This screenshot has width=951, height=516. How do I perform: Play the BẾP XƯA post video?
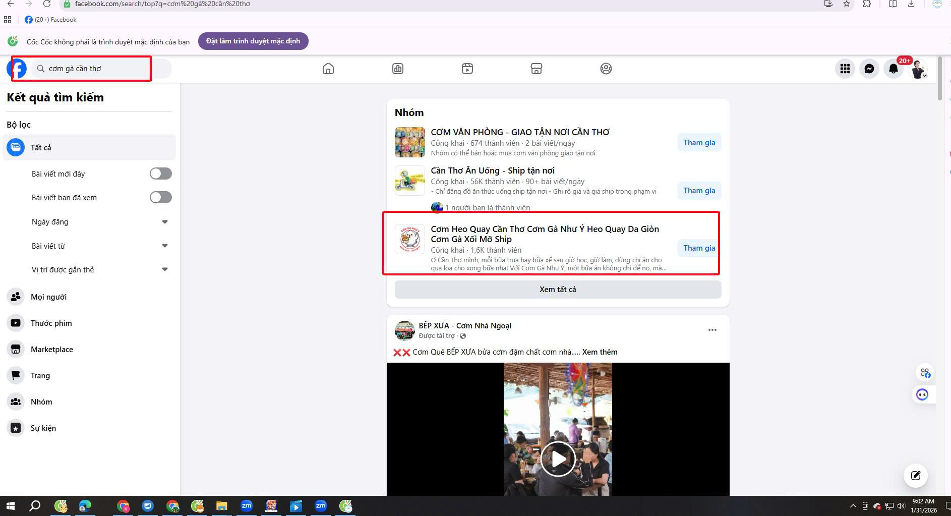[x=558, y=459]
